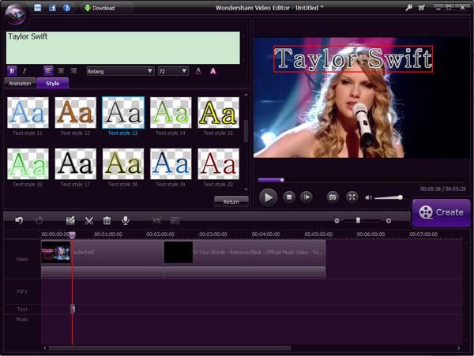Switch to the Animation tab

pos(21,84)
